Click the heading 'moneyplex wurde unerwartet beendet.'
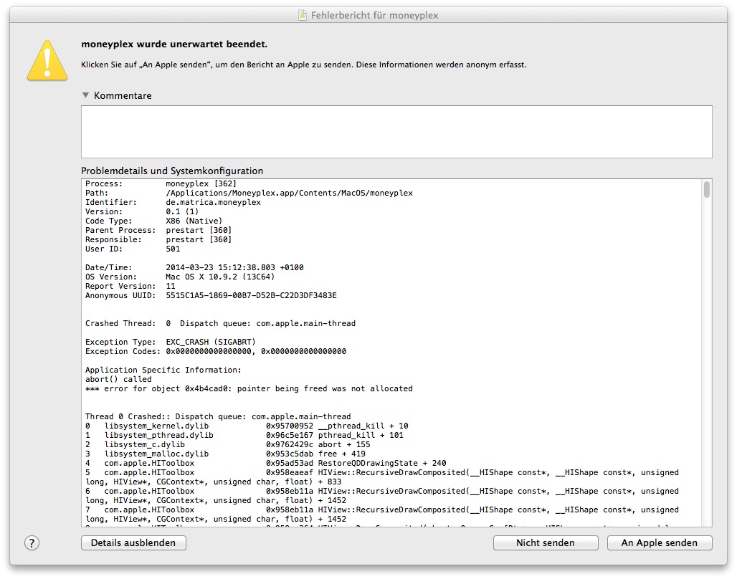This screenshot has width=737, height=579. coord(174,44)
